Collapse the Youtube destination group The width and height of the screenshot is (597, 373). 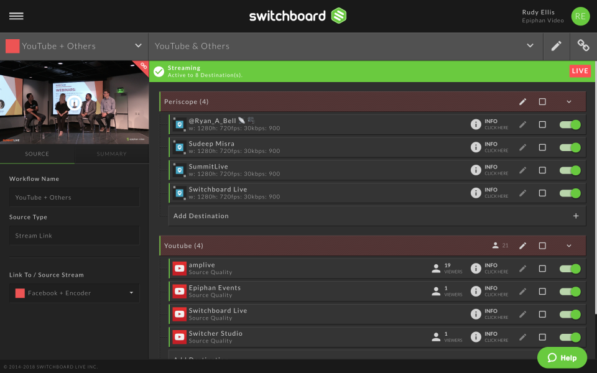pyautogui.click(x=568, y=246)
